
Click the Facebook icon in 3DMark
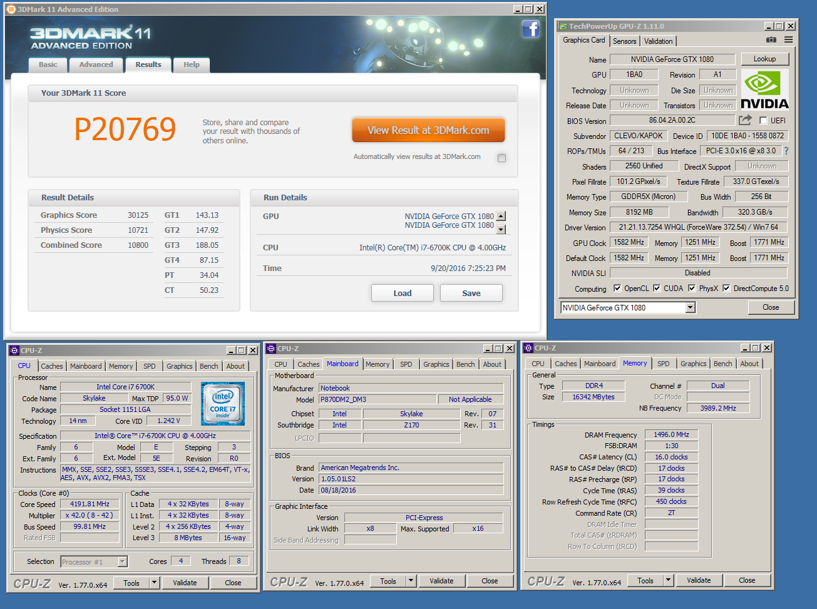530,29
